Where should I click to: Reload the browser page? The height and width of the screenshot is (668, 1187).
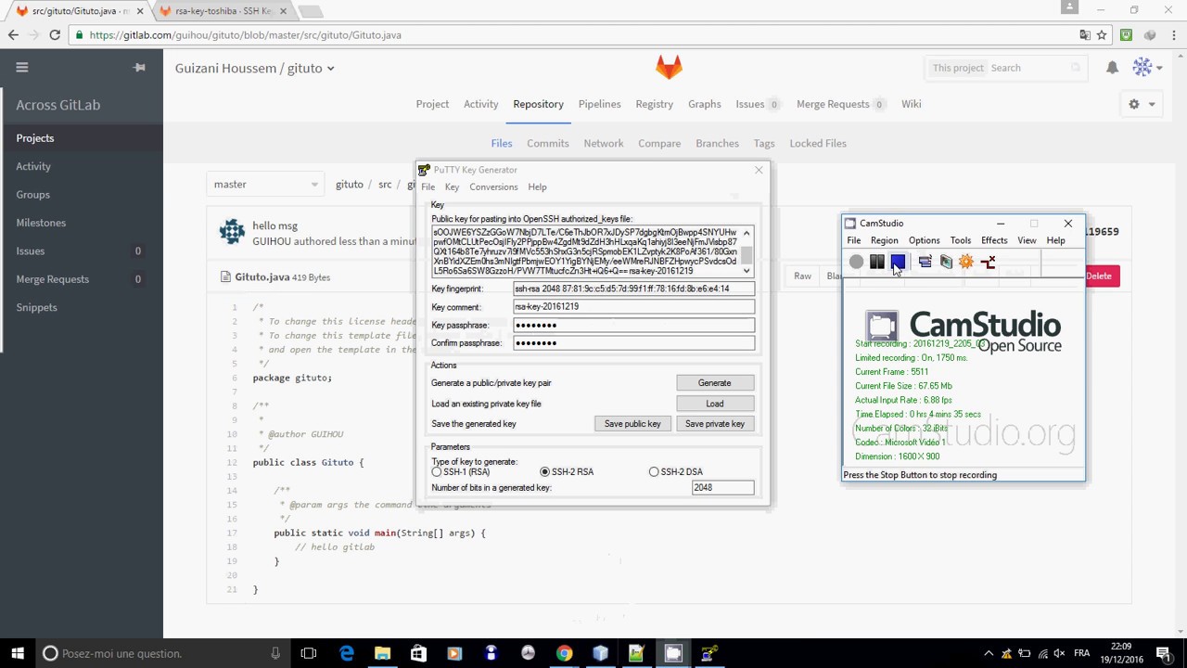[x=55, y=35]
